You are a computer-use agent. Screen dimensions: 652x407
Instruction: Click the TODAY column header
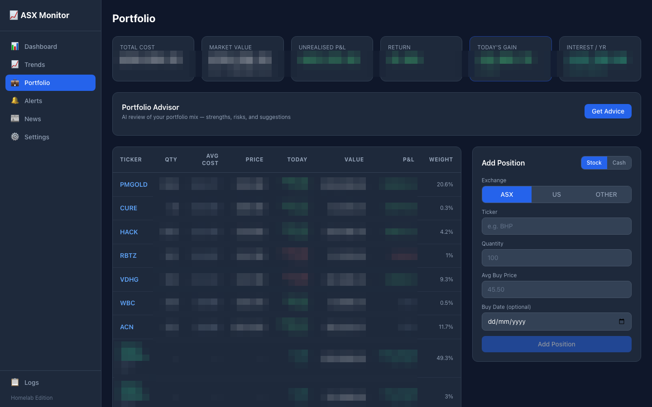[297, 160]
